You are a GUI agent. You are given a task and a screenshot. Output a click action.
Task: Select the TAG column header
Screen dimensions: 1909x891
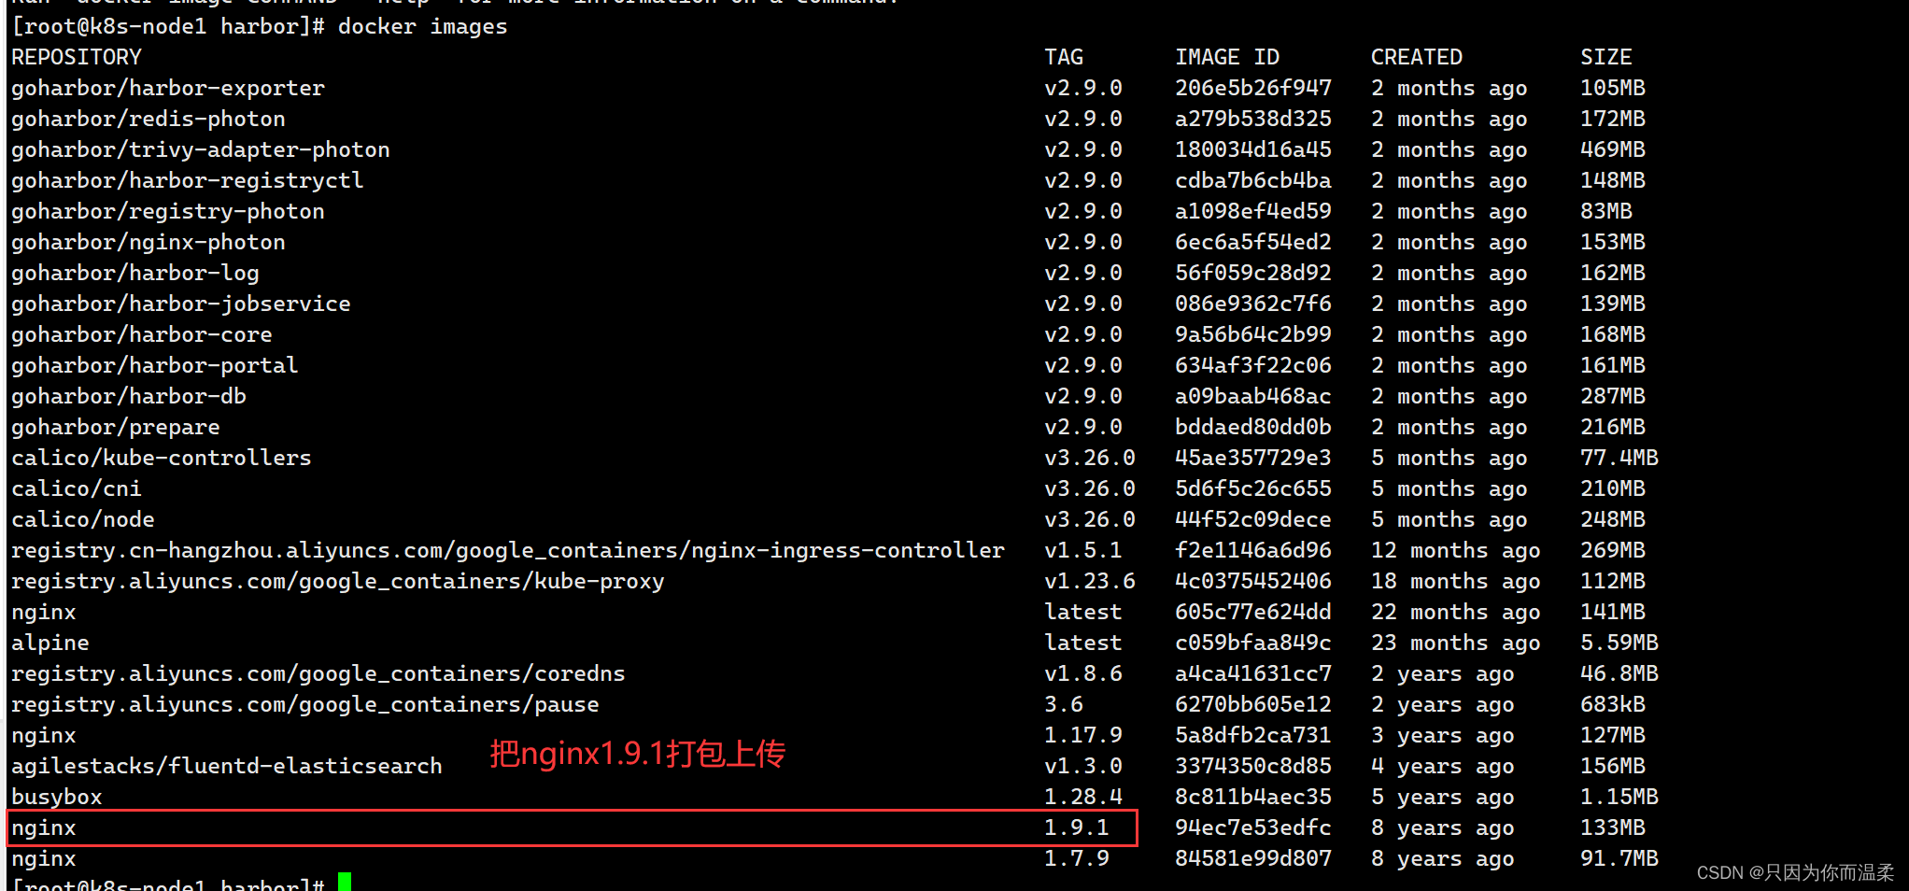1064,58
